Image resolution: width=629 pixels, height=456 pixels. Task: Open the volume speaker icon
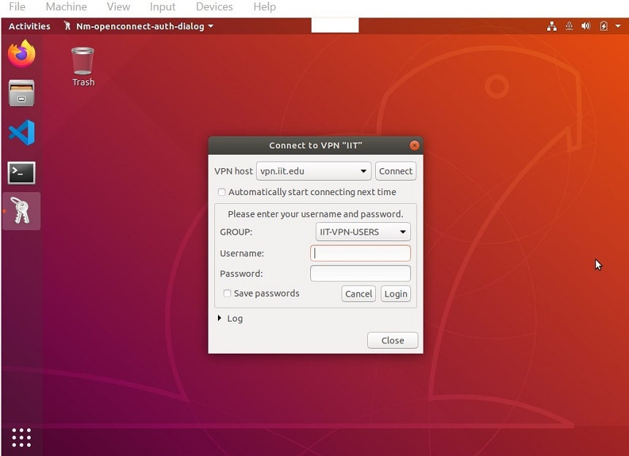pos(586,26)
